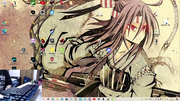
Task: Open the pink anime game desktop icon
Action: [x=33, y=41]
